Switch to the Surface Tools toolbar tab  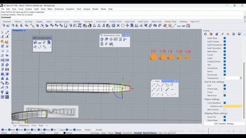click(x=115, y=21)
